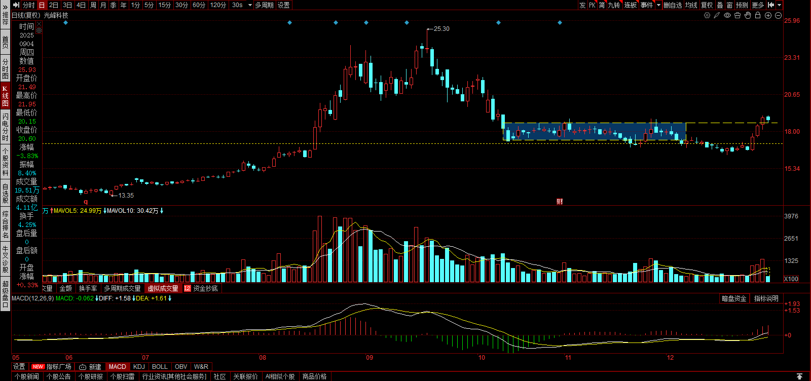The width and height of the screenshot is (811, 381).
Task: Expand the rightmost dropdown arrow in top toolbar
Action: pyautogui.click(x=780, y=5)
